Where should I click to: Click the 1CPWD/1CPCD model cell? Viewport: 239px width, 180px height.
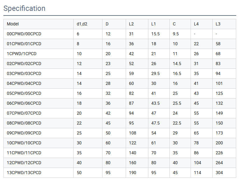coord(22,54)
